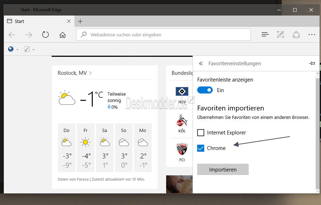The height and width of the screenshot is (205, 321).
Task: Click the -1 °C current temperature
Action: click(91, 99)
